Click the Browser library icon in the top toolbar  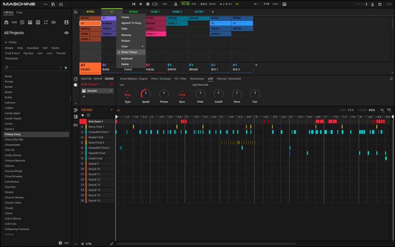point(53,3)
